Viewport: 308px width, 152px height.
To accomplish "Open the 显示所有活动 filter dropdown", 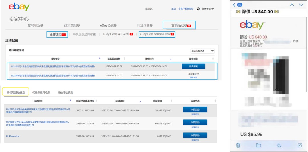I will (x=202, y=51).
